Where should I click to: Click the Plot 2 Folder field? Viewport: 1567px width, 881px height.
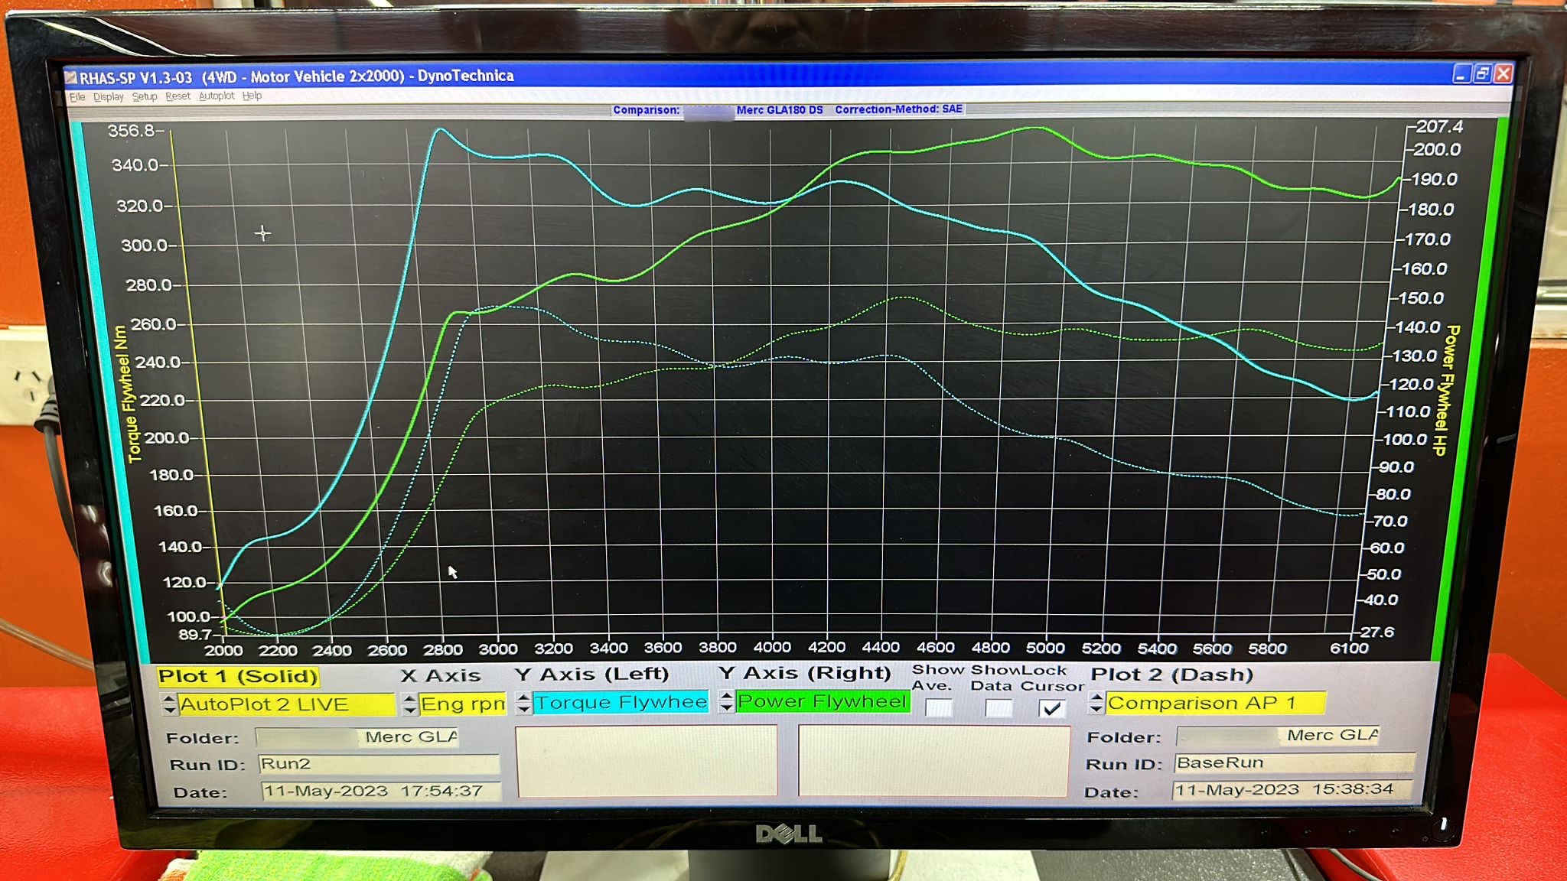tap(1278, 736)
